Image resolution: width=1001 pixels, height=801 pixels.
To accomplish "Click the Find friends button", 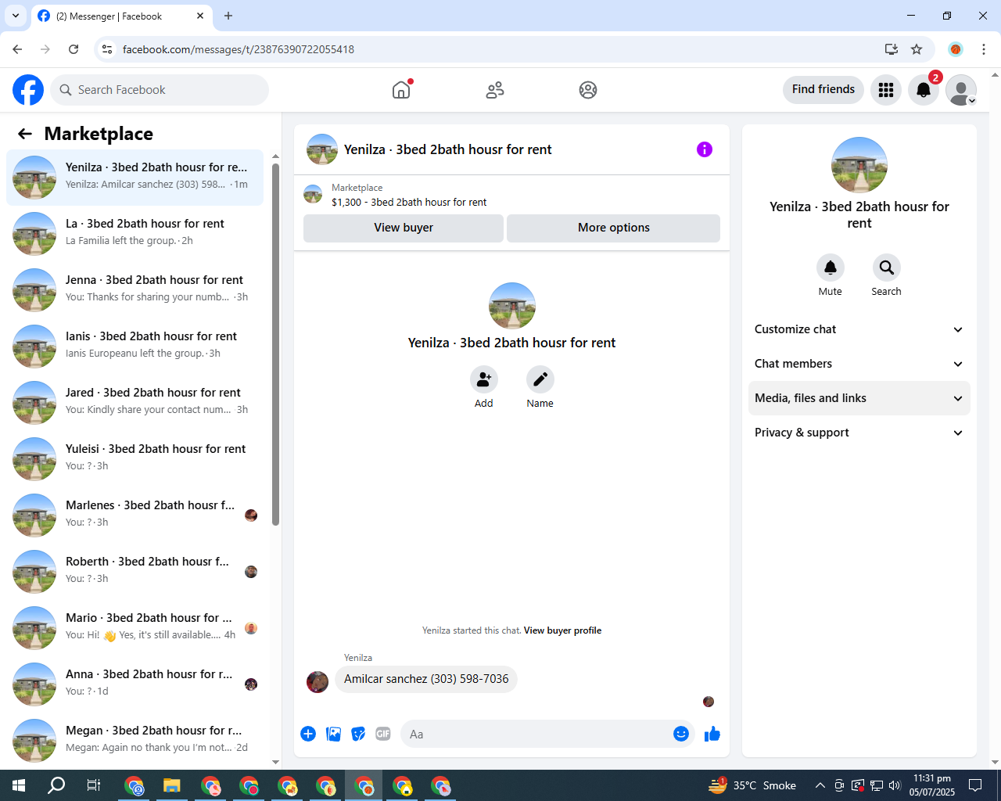I will [823, 89].
